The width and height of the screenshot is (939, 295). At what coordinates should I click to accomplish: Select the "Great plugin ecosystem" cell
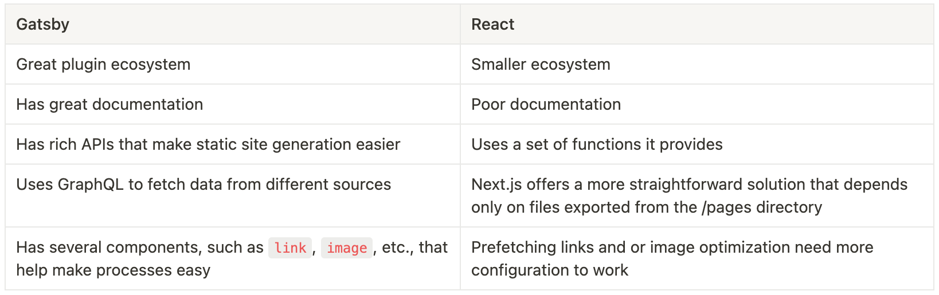pyautogui.click(x=233, y=65)
